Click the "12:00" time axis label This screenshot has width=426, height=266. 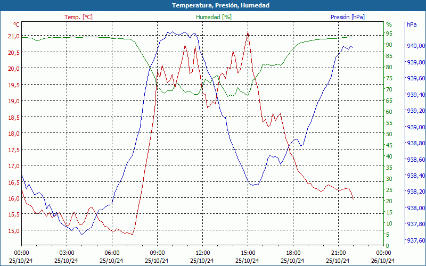(x=202, y=253)
